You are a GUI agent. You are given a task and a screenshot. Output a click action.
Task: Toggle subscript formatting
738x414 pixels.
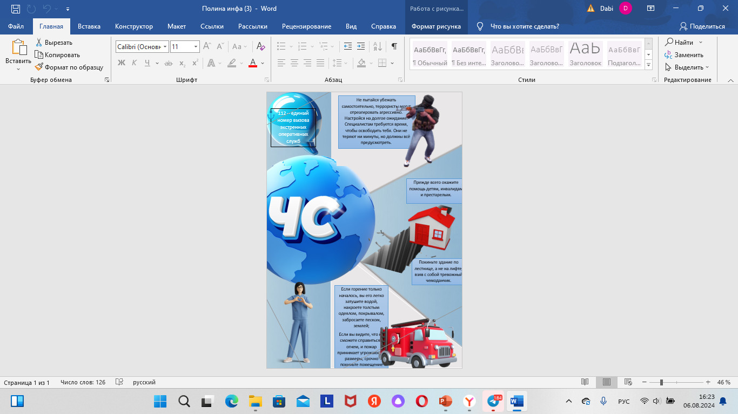pos(182,63)
